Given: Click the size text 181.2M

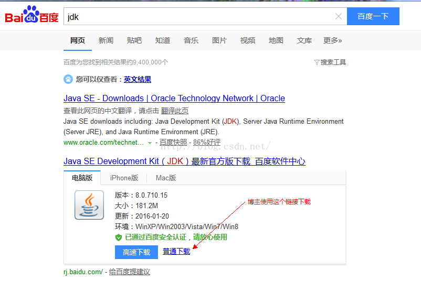Looking at the screenshot, I should 147,206.
